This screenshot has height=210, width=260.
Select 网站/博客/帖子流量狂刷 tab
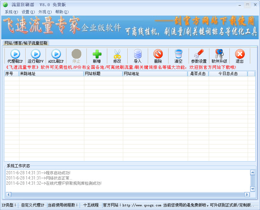26,43
